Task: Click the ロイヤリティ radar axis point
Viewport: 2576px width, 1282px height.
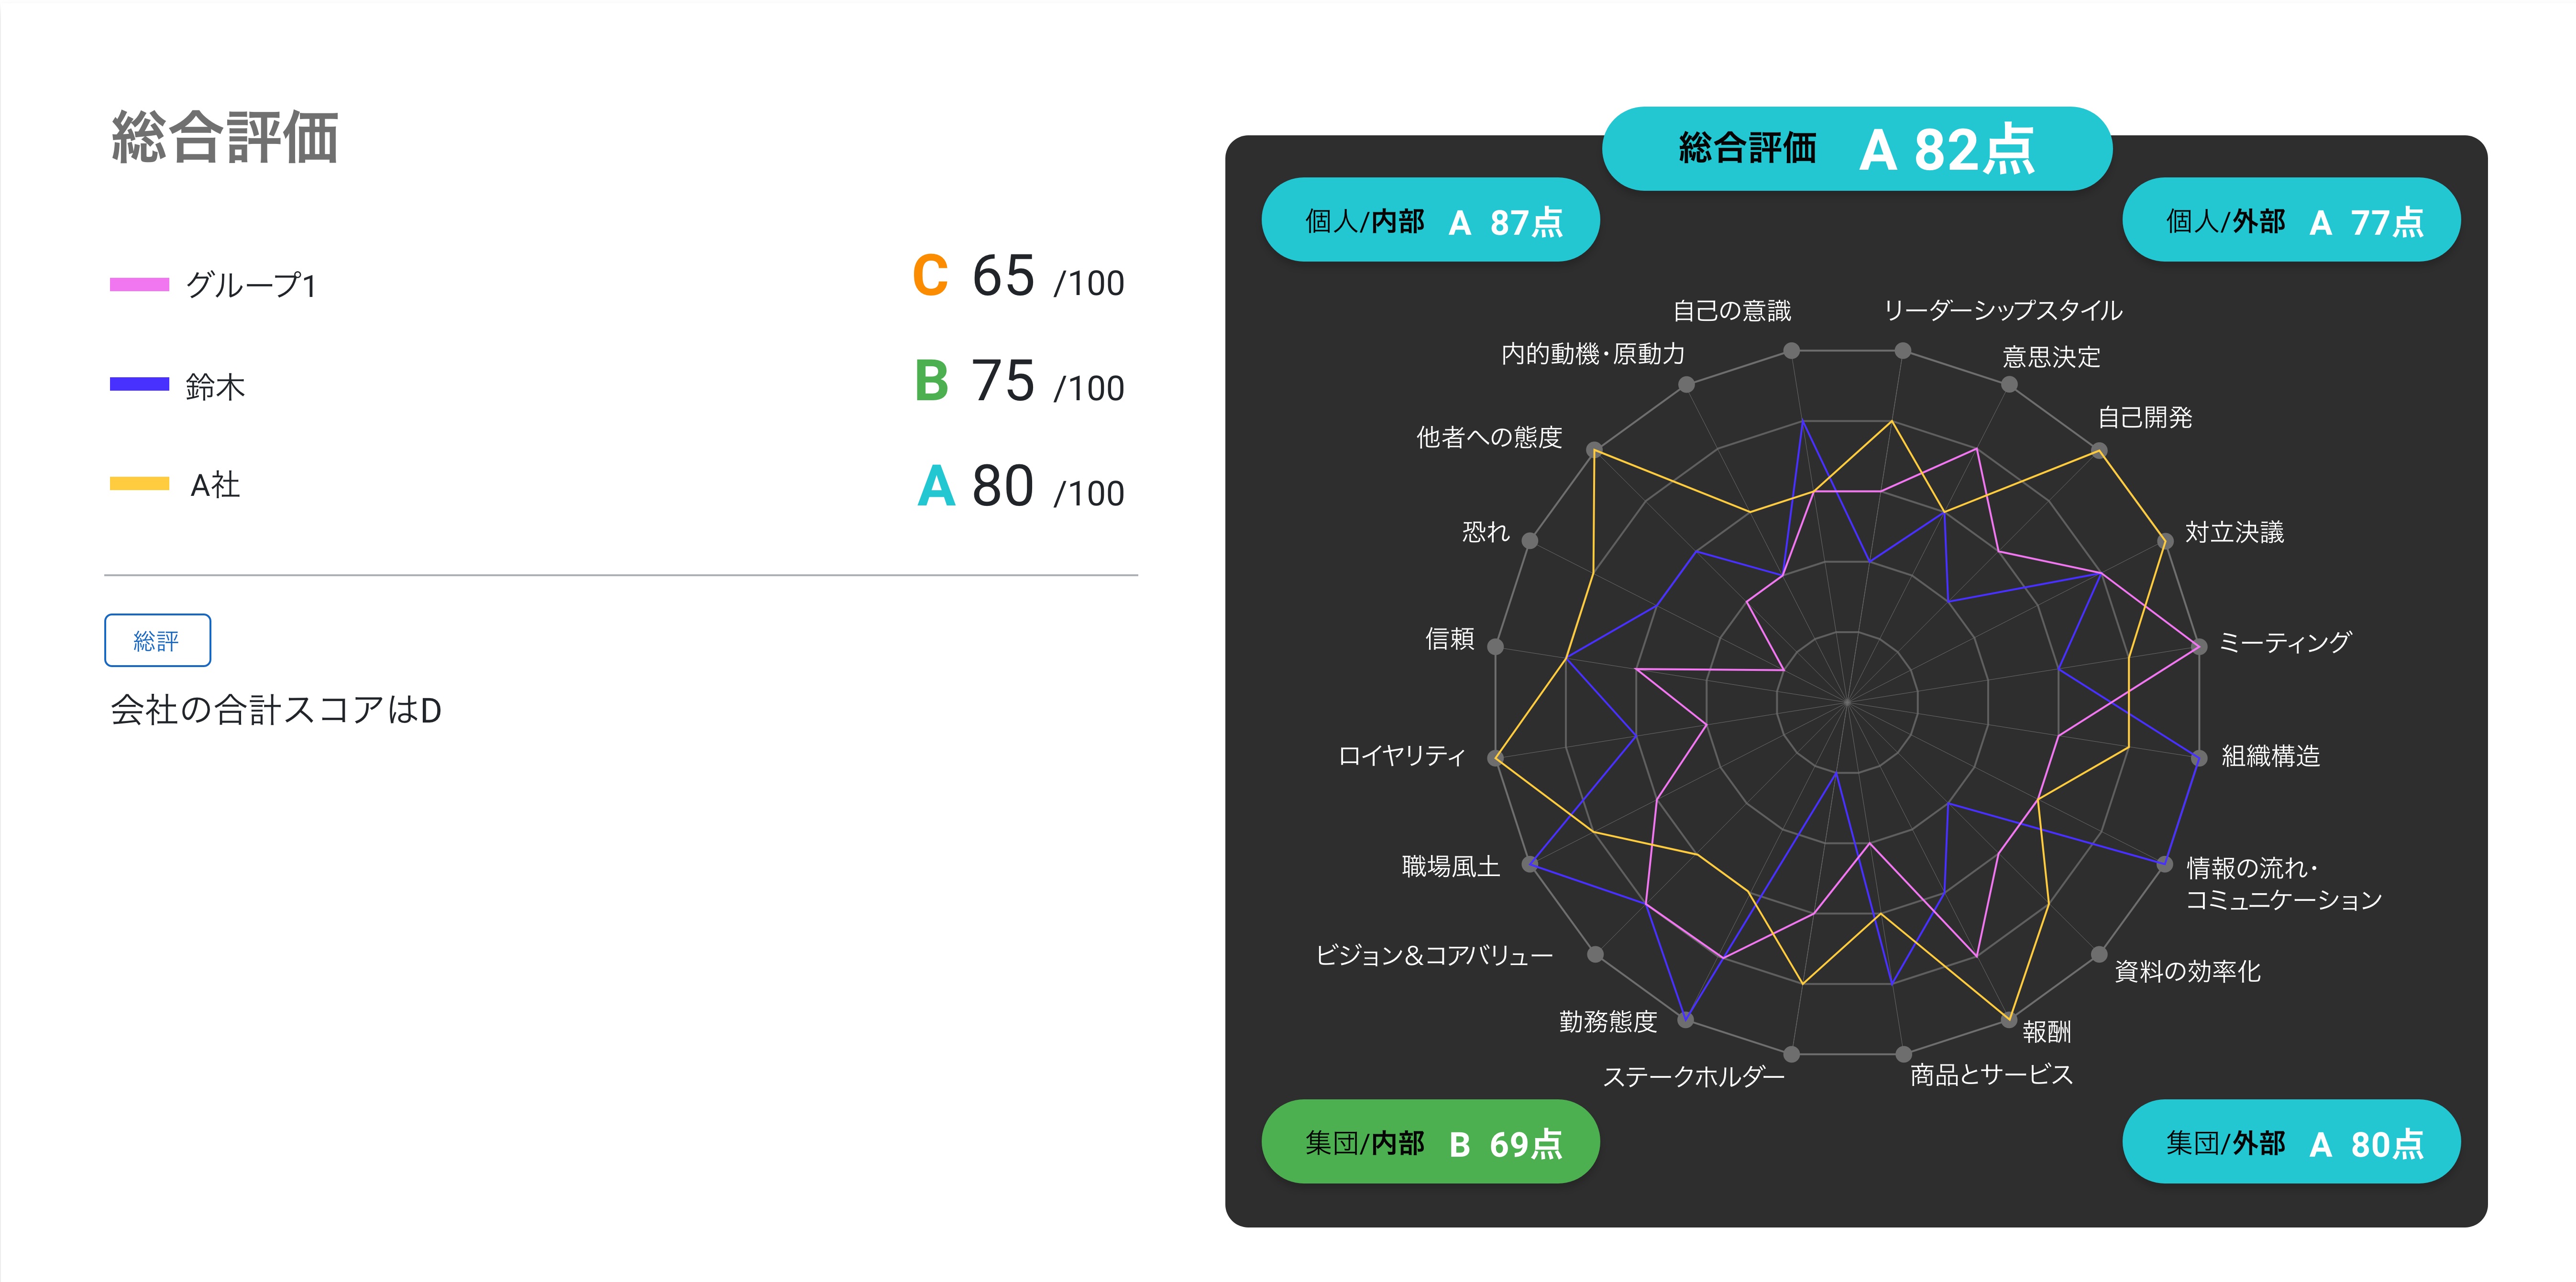Action: (1496, 758)
